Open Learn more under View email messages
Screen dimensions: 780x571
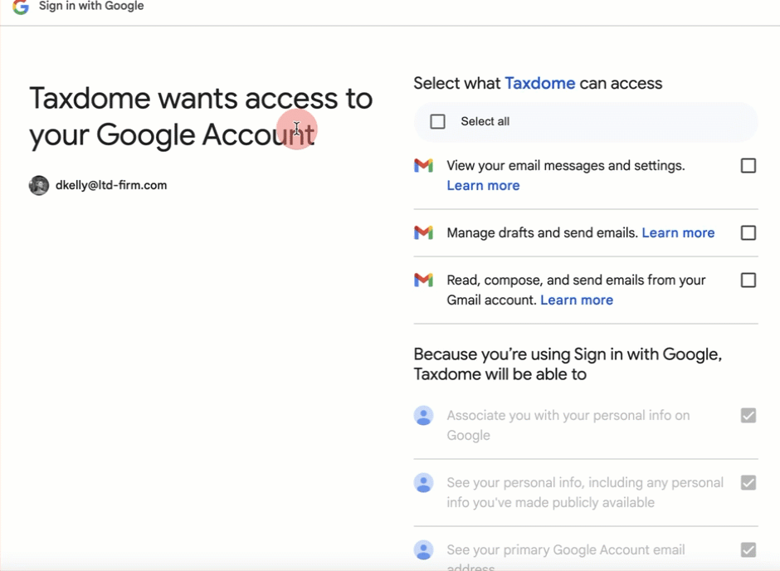pyautogui.click(x=483, y=186)
